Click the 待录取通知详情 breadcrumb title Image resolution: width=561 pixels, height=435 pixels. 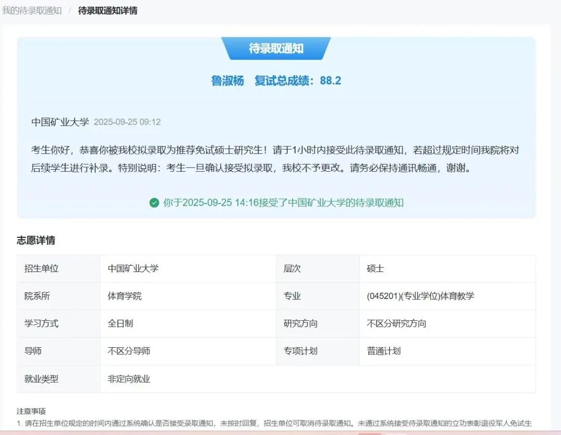[108, 11]
